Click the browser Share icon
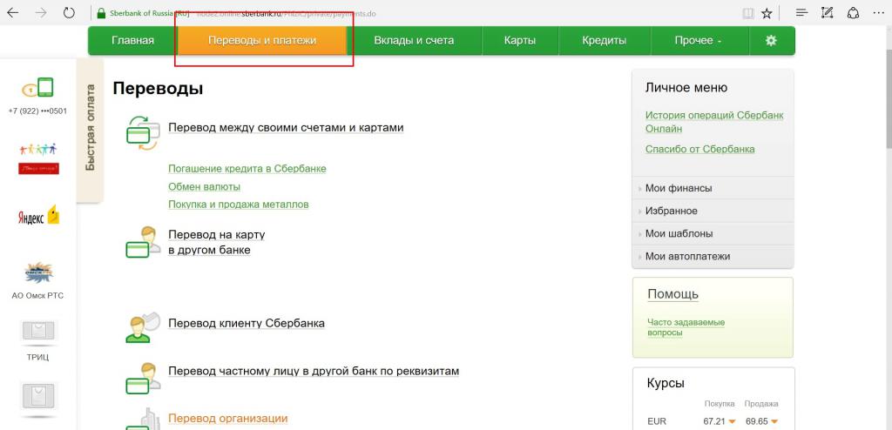This screenshot has height=430, width=892. pyautogui.click(x=853, y=12)
